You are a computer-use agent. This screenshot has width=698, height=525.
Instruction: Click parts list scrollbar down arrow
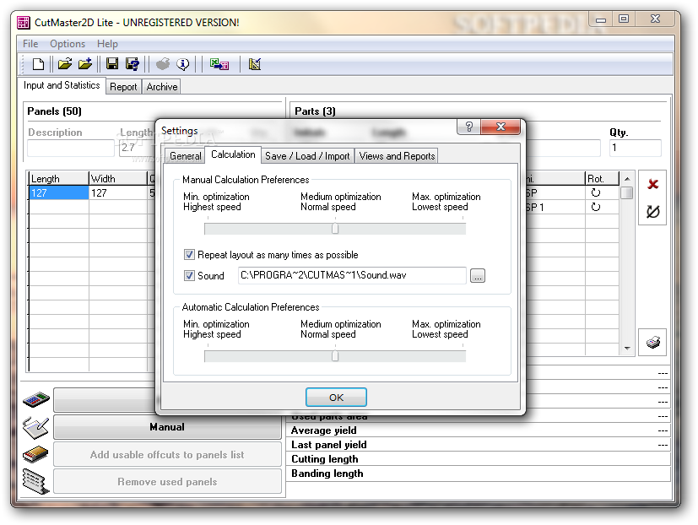coord(627,349)
